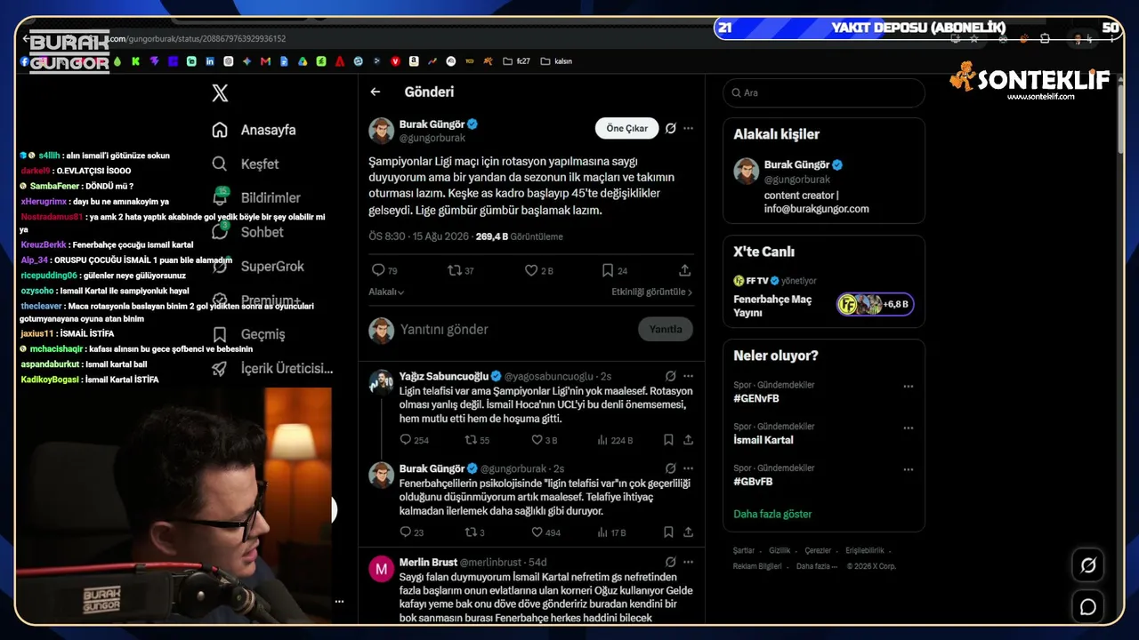Click the browser address bar URL
This screenshot has height=640, width=1139.
(x=198, y=39)
